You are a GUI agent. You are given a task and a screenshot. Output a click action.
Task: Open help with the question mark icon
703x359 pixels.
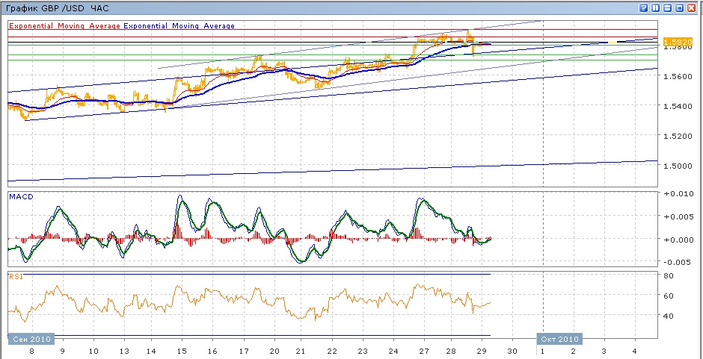tap(644, 7)
